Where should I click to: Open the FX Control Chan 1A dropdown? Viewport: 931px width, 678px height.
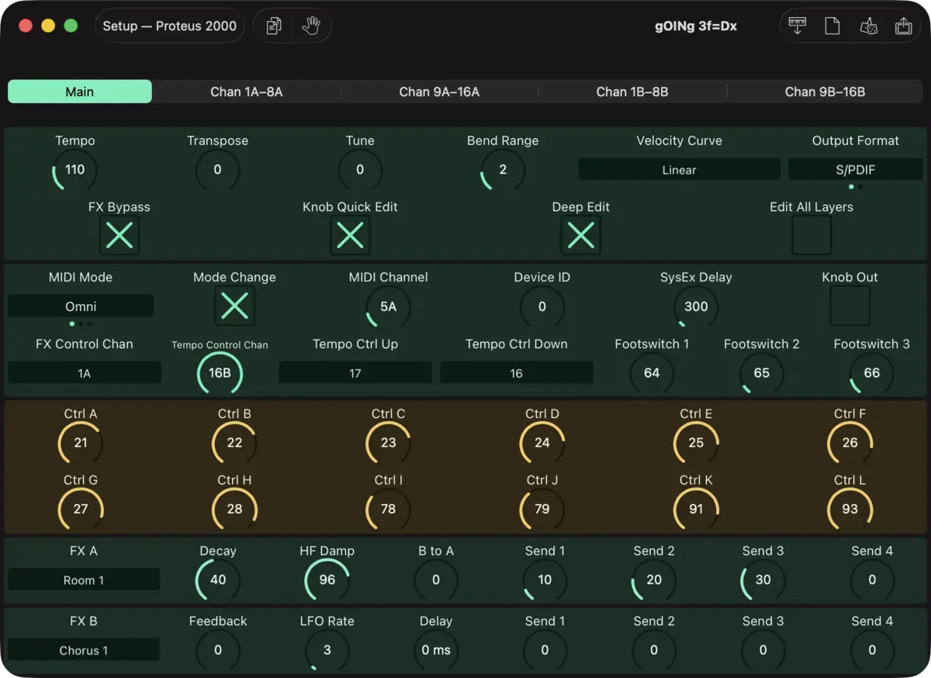point(85,373)
